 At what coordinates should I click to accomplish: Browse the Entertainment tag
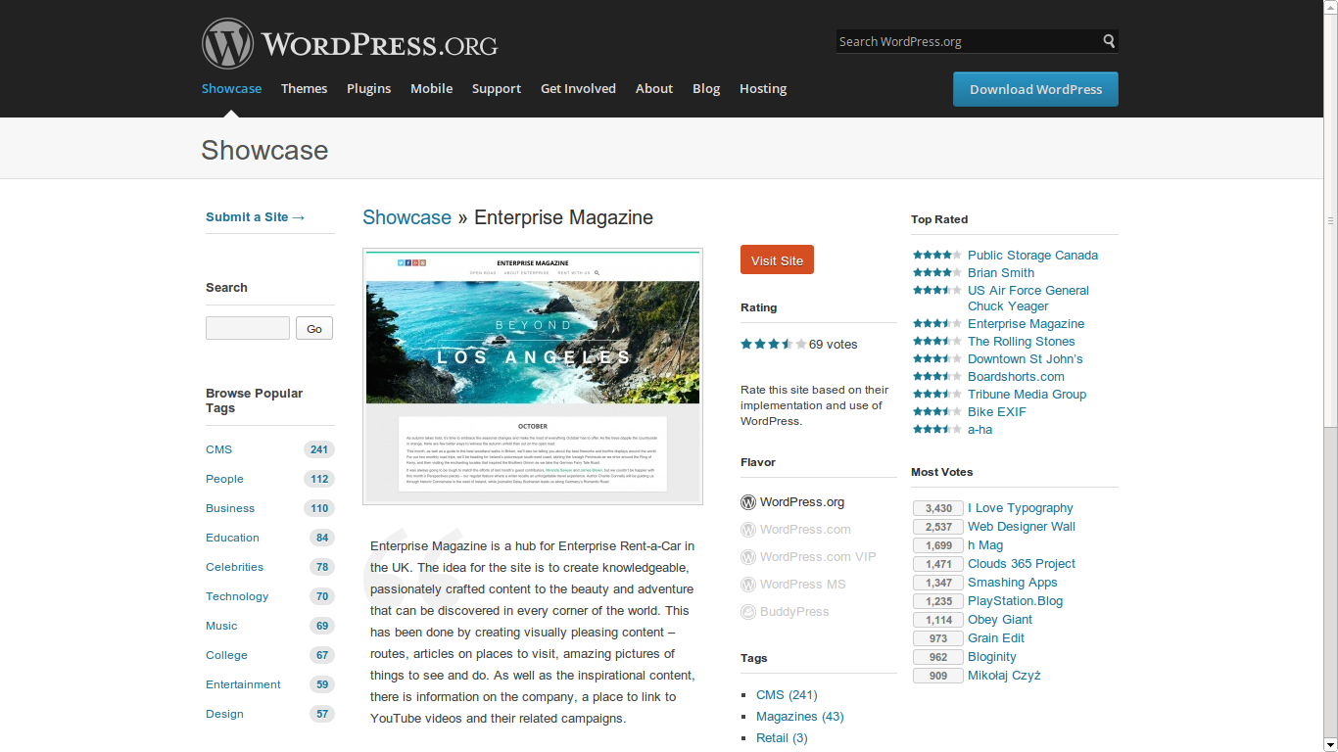coord(243,684)
